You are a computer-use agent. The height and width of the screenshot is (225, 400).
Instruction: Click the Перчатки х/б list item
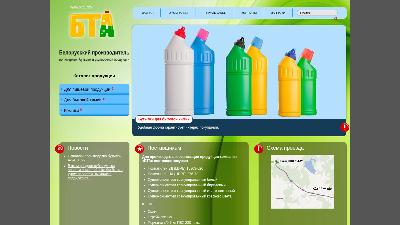click(x=174, y=223)
